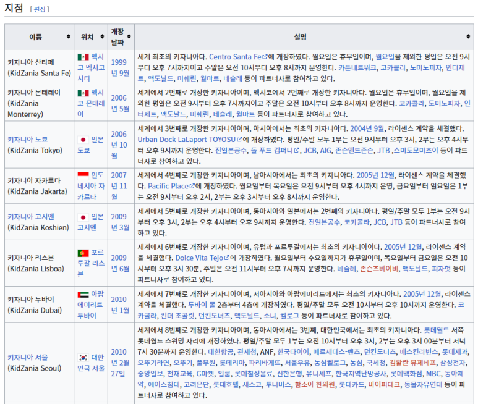Open 2009년 6월 date link
478x404 pixels.
point(120,263)
